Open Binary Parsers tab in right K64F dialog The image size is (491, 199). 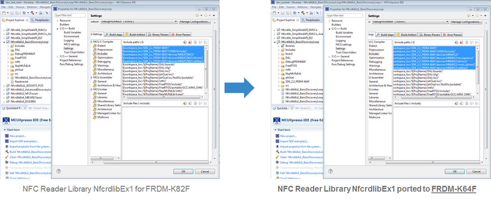click(430, 35)
